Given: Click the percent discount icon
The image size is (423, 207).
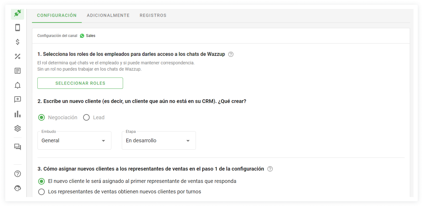Looking at the screenshot, I should pos(18,56).
